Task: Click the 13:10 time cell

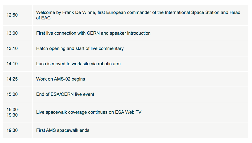Action: coord(18,48)
